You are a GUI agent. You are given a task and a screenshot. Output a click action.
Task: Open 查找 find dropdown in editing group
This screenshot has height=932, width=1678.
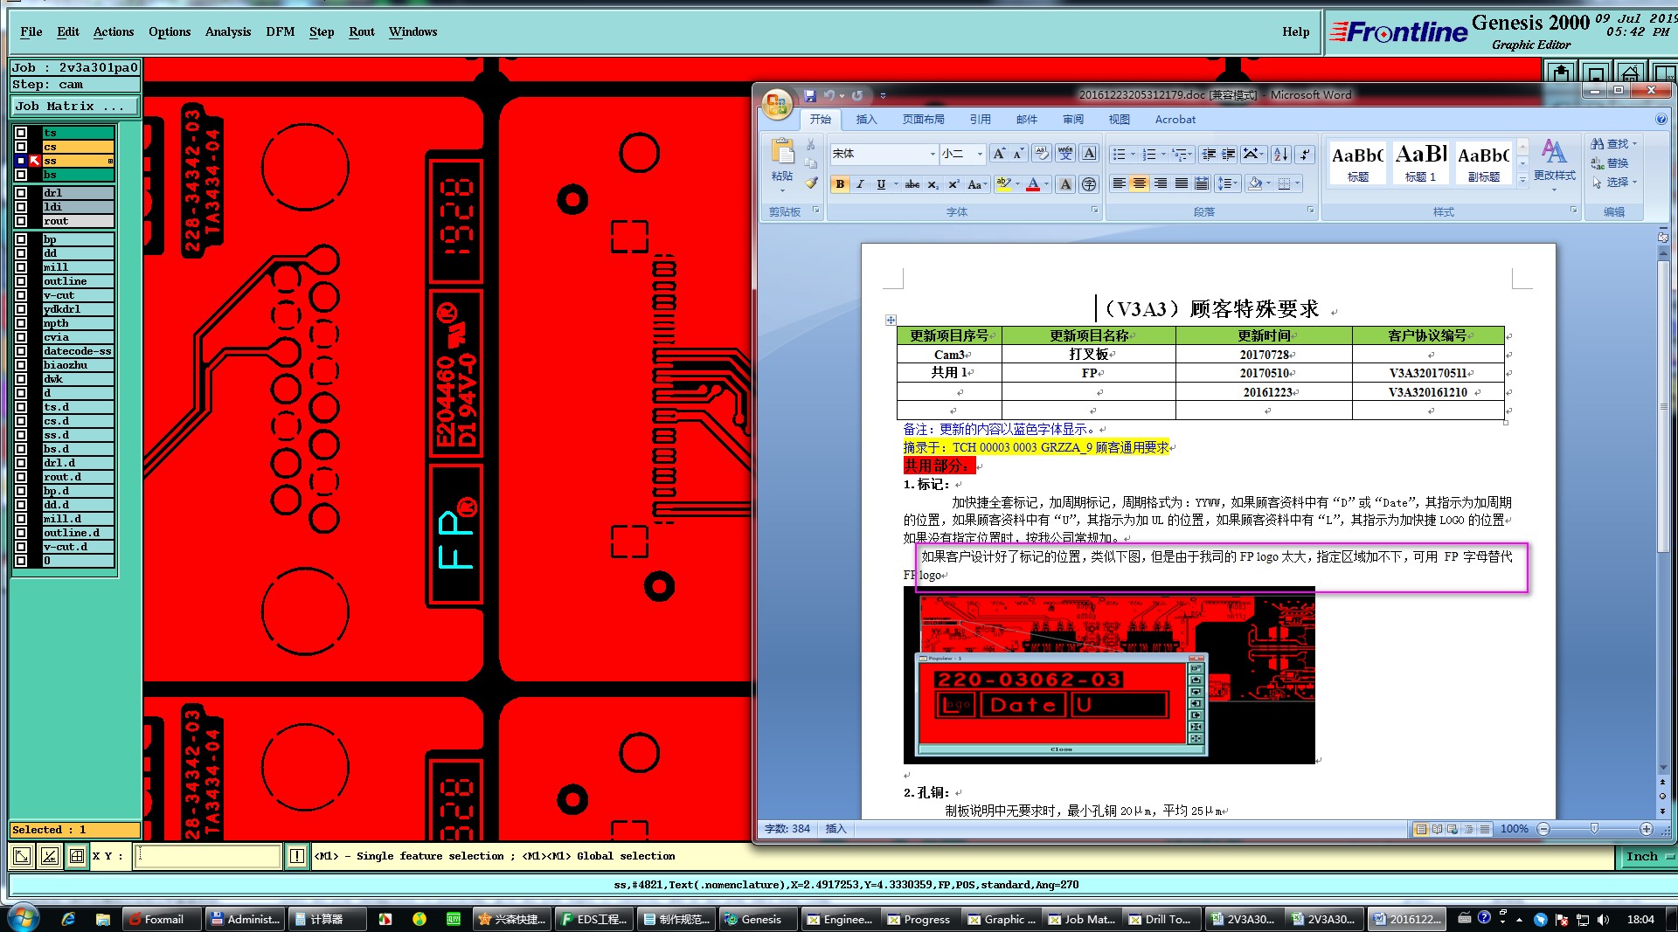tap(1634, 143)
